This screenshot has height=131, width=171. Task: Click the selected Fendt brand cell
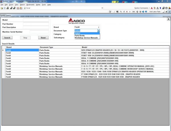22,50
